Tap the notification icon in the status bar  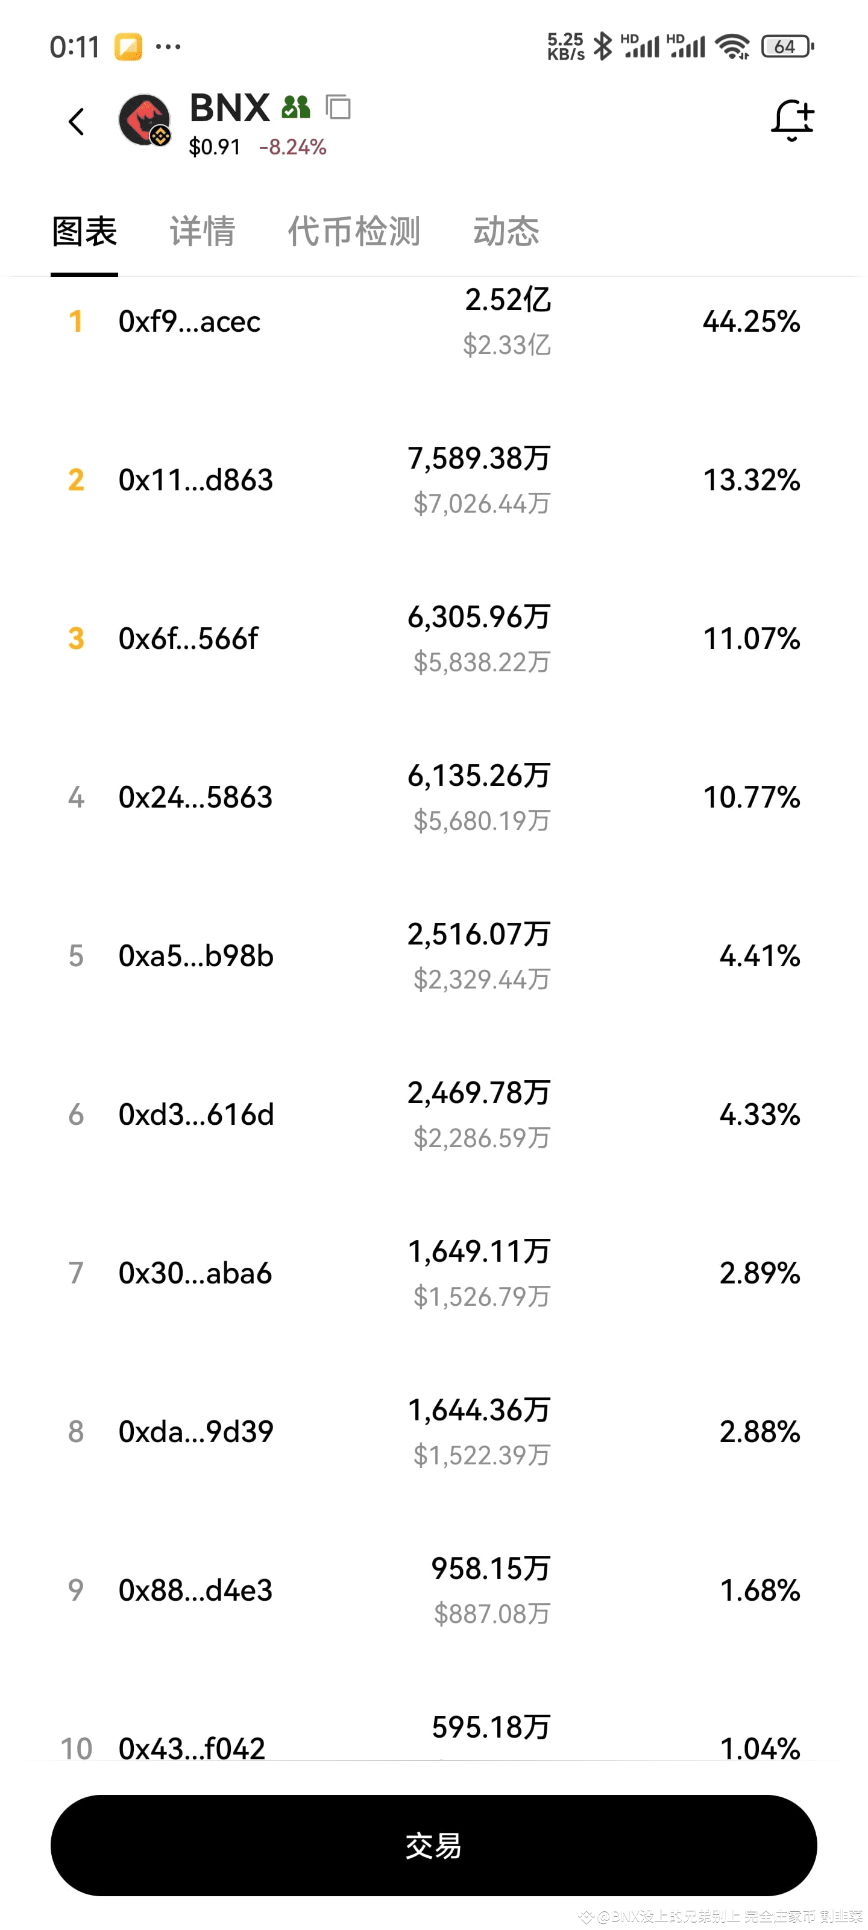click(x=128, y=46)
